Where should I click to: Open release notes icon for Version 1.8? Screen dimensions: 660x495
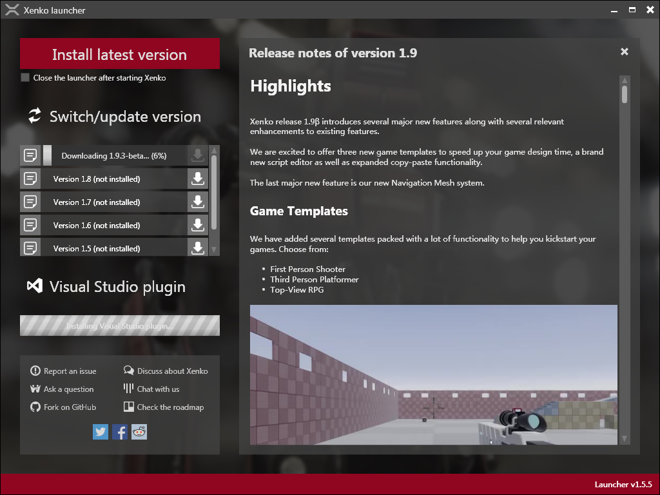tap(30, 179)
